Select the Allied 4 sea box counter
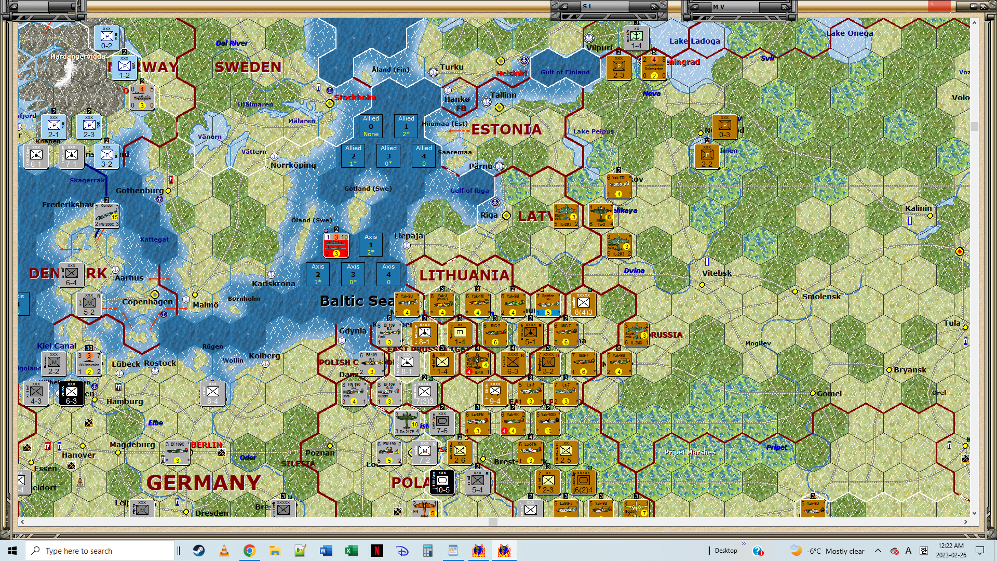This screenshot has width=997, height=561. point(424,156)
